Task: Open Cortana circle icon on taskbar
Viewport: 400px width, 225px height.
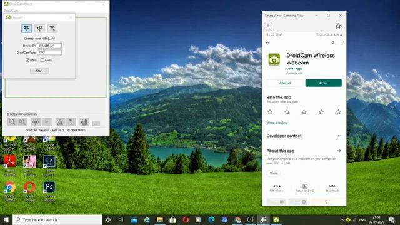Action: pyautogui.click(x=108, y=219)
